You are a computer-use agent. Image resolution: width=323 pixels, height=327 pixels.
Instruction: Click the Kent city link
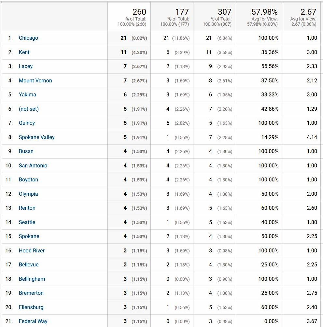[24, 52]
